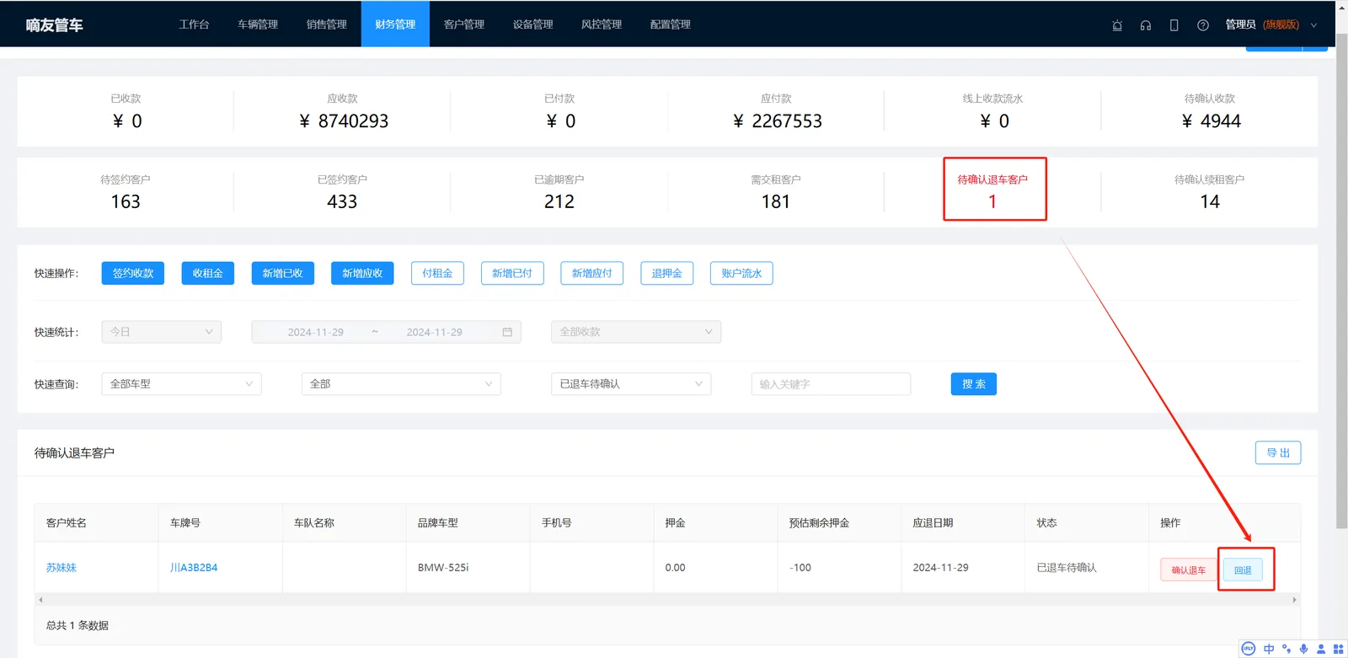1348x658 pixels.
Task: Click the 回退 button for 苏妹妹
Action: coord(1243,570)
